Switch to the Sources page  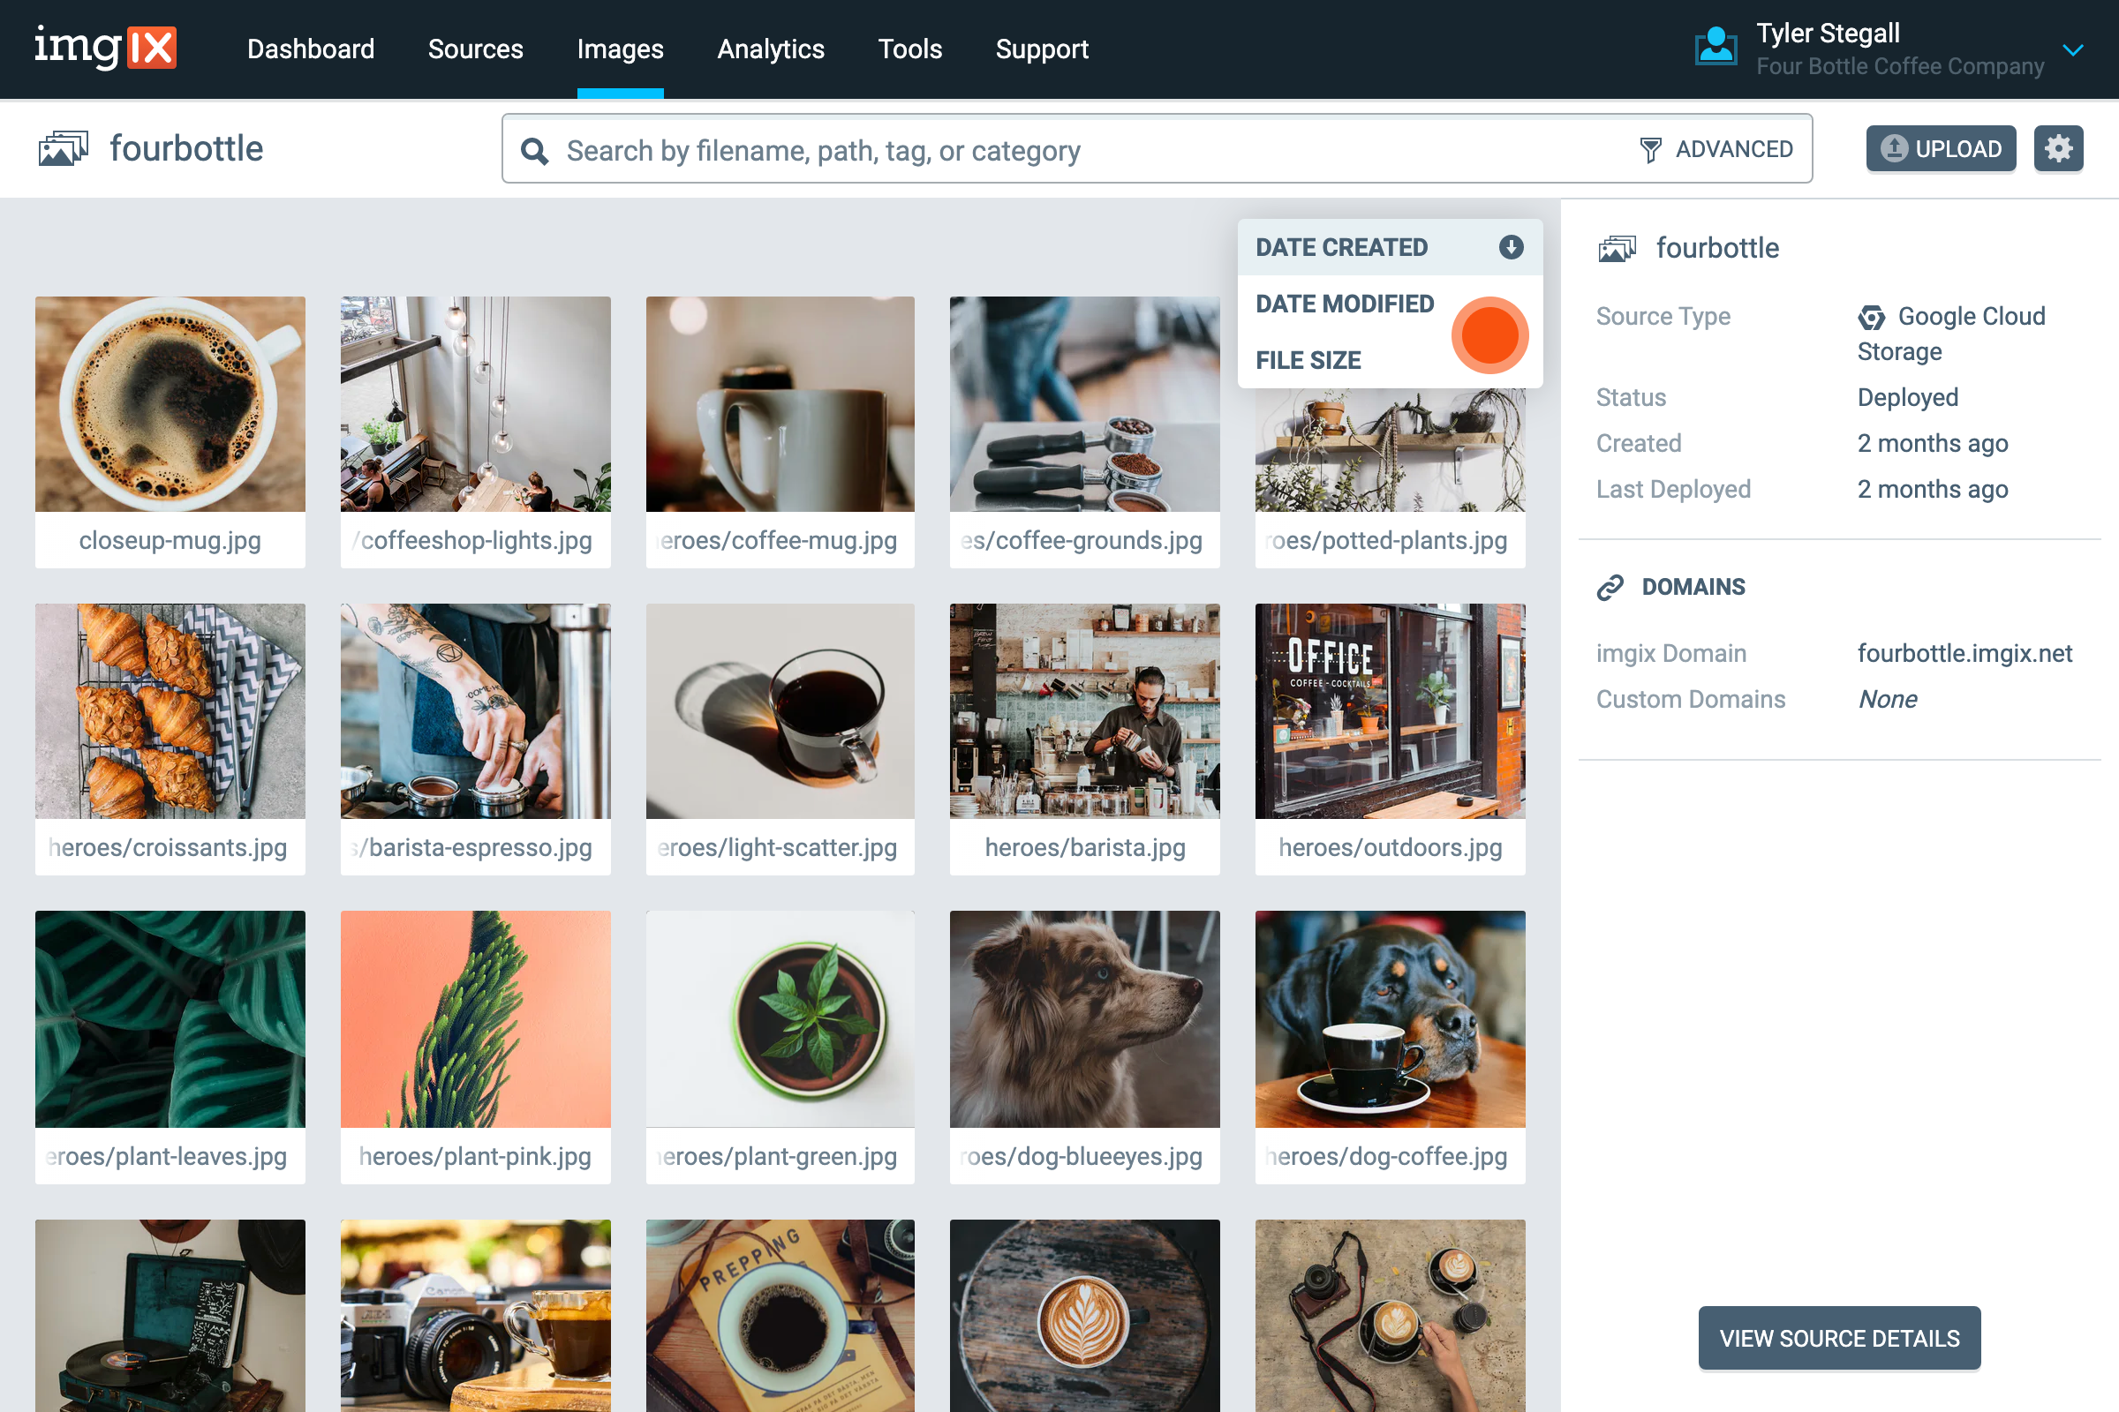pyautogui.click(x=476, y=49)
